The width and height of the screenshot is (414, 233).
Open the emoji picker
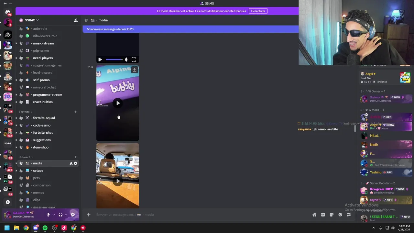pyautogui.click(x=340, y=215)
